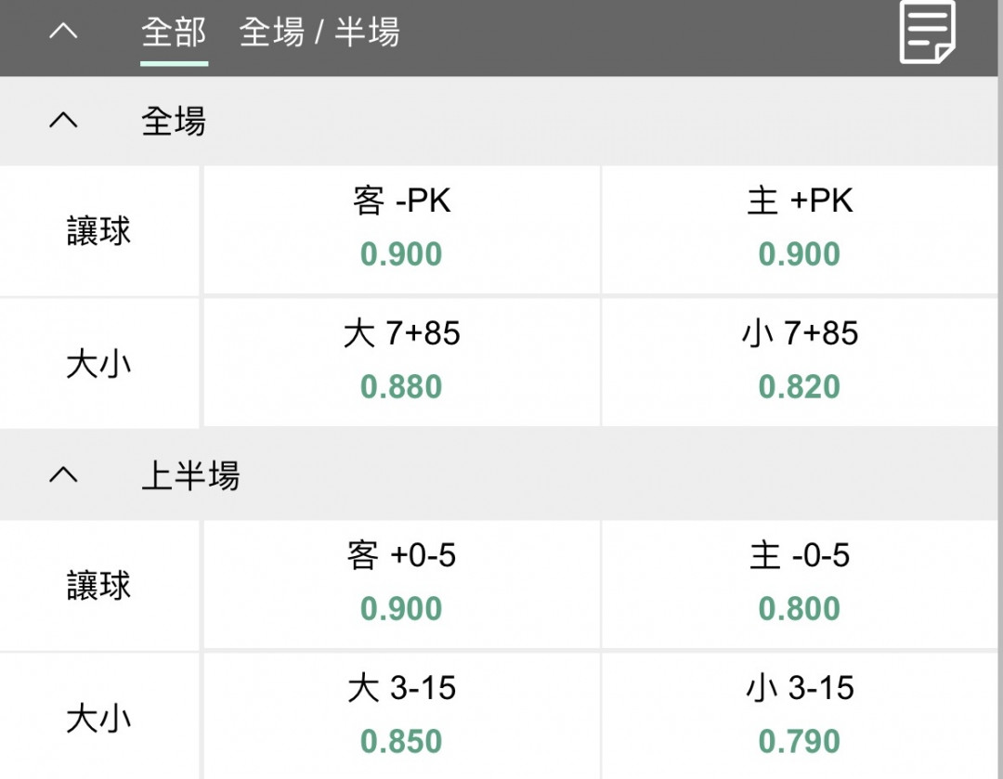Bet on 小 3-15 at 0.790
Image resolution: width=1003 pixels, height=779 pixels.
point(800,716)
